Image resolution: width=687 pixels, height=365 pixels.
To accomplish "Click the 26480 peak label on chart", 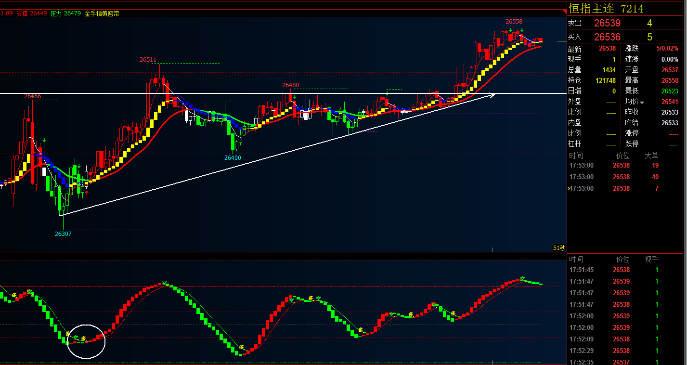I will point(290,85).
